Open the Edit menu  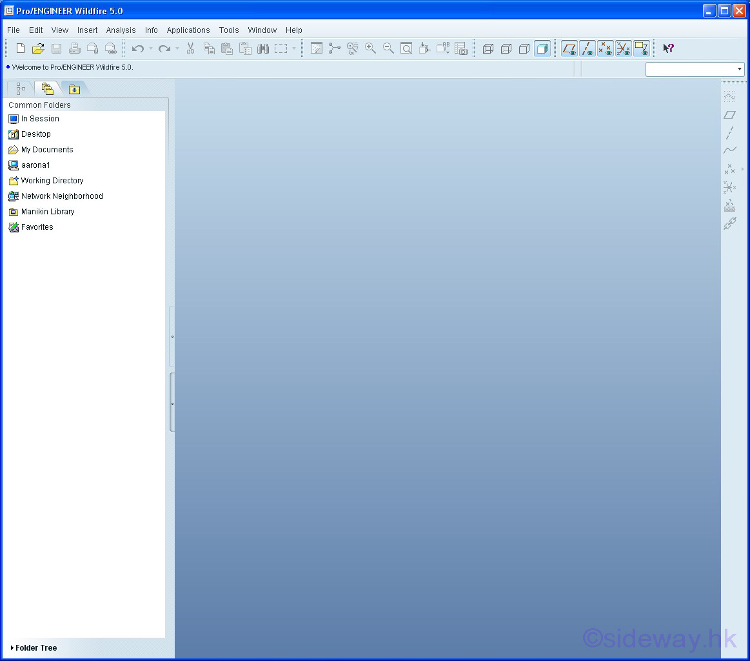point(36,30)
